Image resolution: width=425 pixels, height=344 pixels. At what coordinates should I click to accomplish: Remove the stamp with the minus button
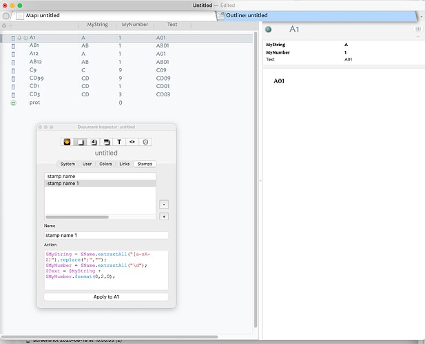pyautogui.click(x=164, y=204)
